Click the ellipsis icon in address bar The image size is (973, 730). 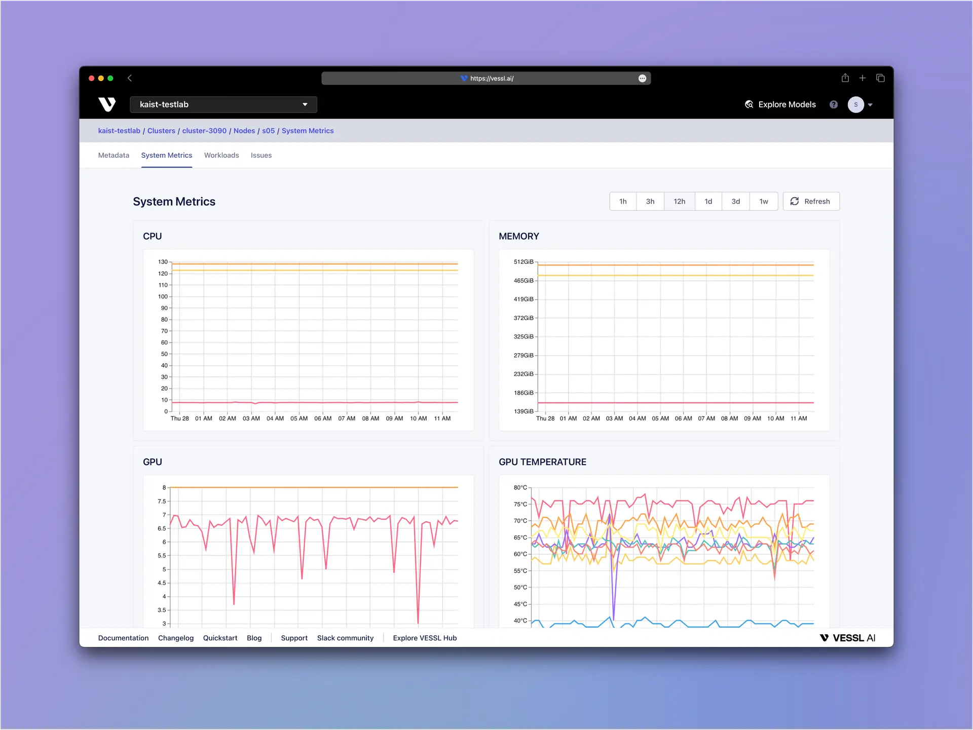pyautogui.click(x=642, y=79)
